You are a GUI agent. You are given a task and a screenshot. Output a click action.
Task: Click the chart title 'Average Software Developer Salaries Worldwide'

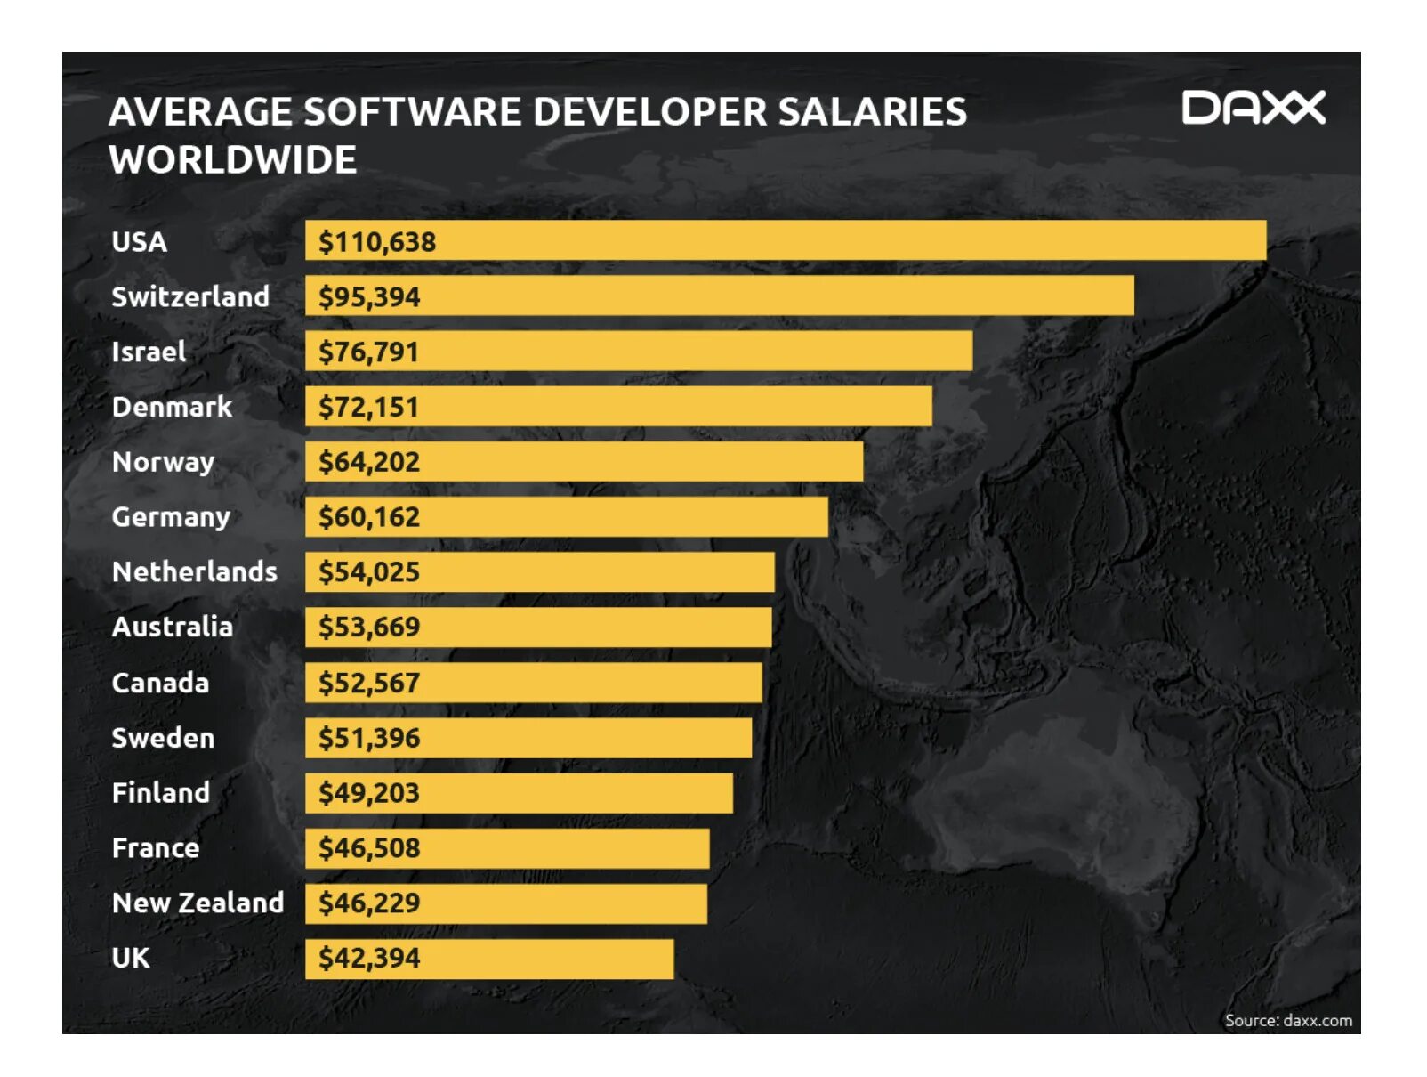[537, 135]
